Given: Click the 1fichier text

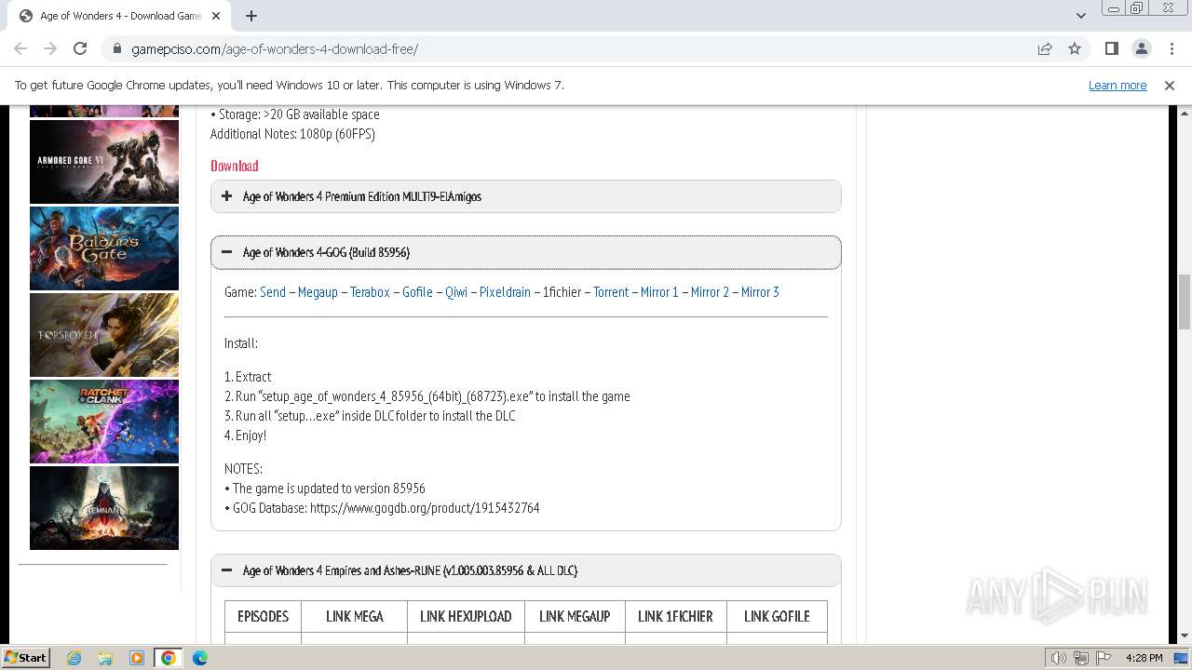Looking at the screenshot, I should point(562,292).
